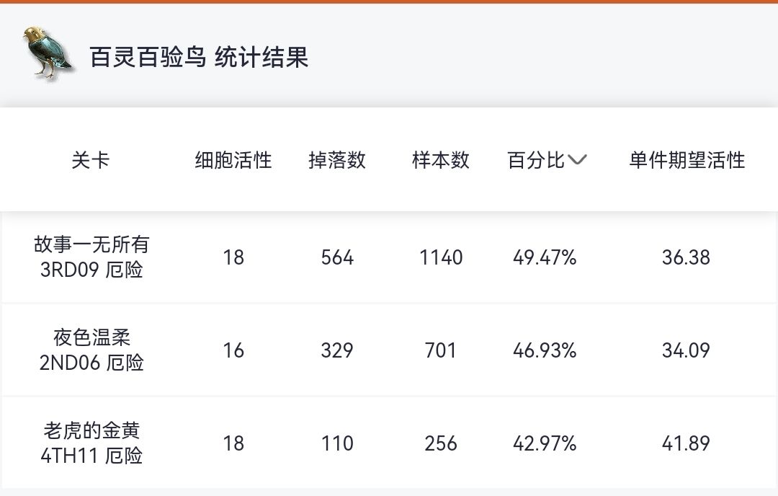Click the bird item icon
The height and width of the screenshot is (496, 778).
47,53
